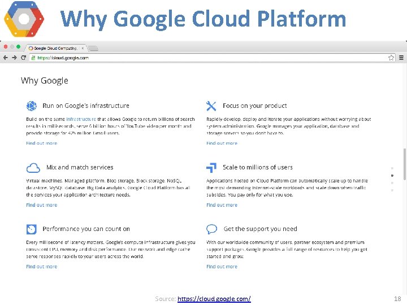Open the inline 'infrastructure' link
Viewport: 407px width, 305px height.
click(81, 119)
